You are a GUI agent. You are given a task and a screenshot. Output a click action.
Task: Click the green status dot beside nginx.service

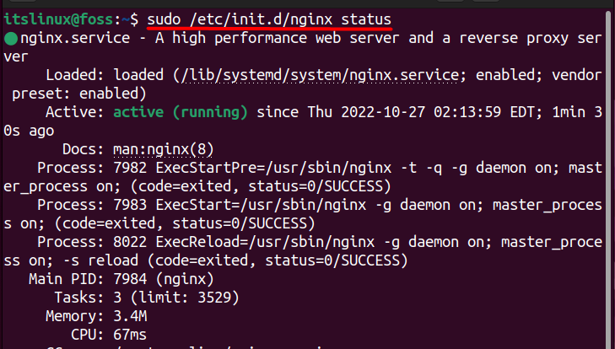11,39
